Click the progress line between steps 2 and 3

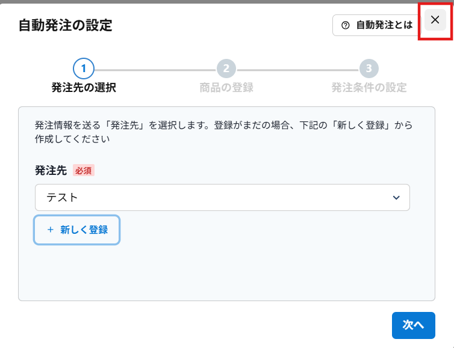coord(297,69)
